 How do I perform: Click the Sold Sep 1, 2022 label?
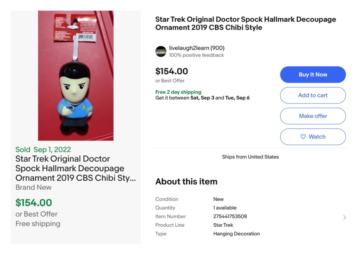click(43, 150)
